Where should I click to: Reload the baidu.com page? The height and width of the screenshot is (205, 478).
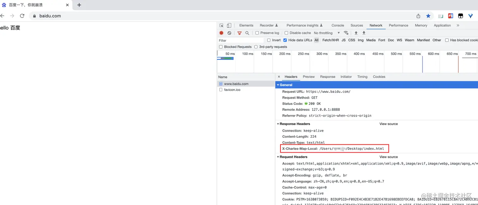(22, 16)
